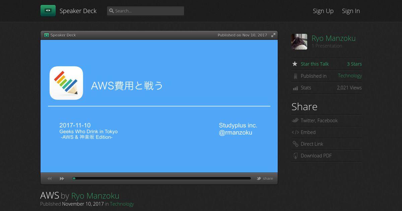Click the bird icon beside Twitter, Facebook

pyautogui.click(x=295, y=120)
